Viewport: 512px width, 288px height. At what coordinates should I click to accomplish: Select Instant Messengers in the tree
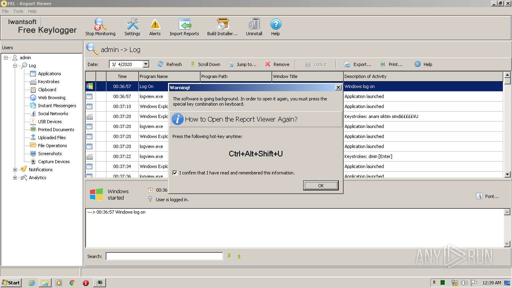57,106
